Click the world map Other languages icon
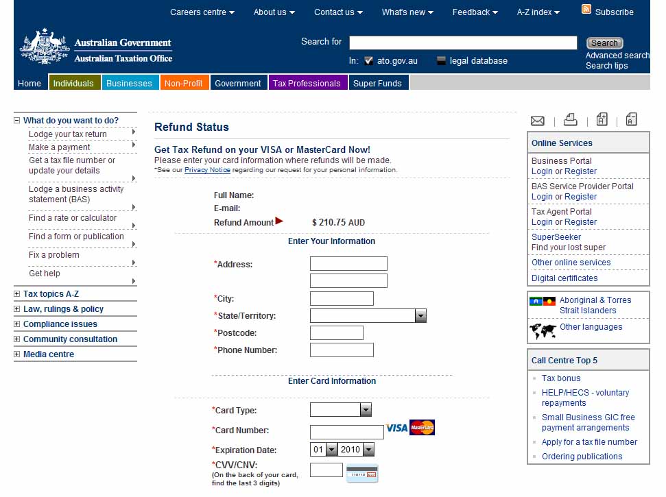This screenshot has height=497, width=666. pyautogui.click(x=543, y=332)
